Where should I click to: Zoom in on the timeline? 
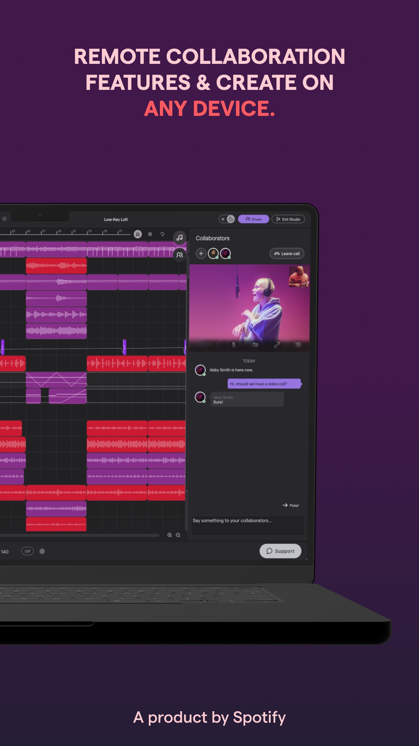pos(169,535)
